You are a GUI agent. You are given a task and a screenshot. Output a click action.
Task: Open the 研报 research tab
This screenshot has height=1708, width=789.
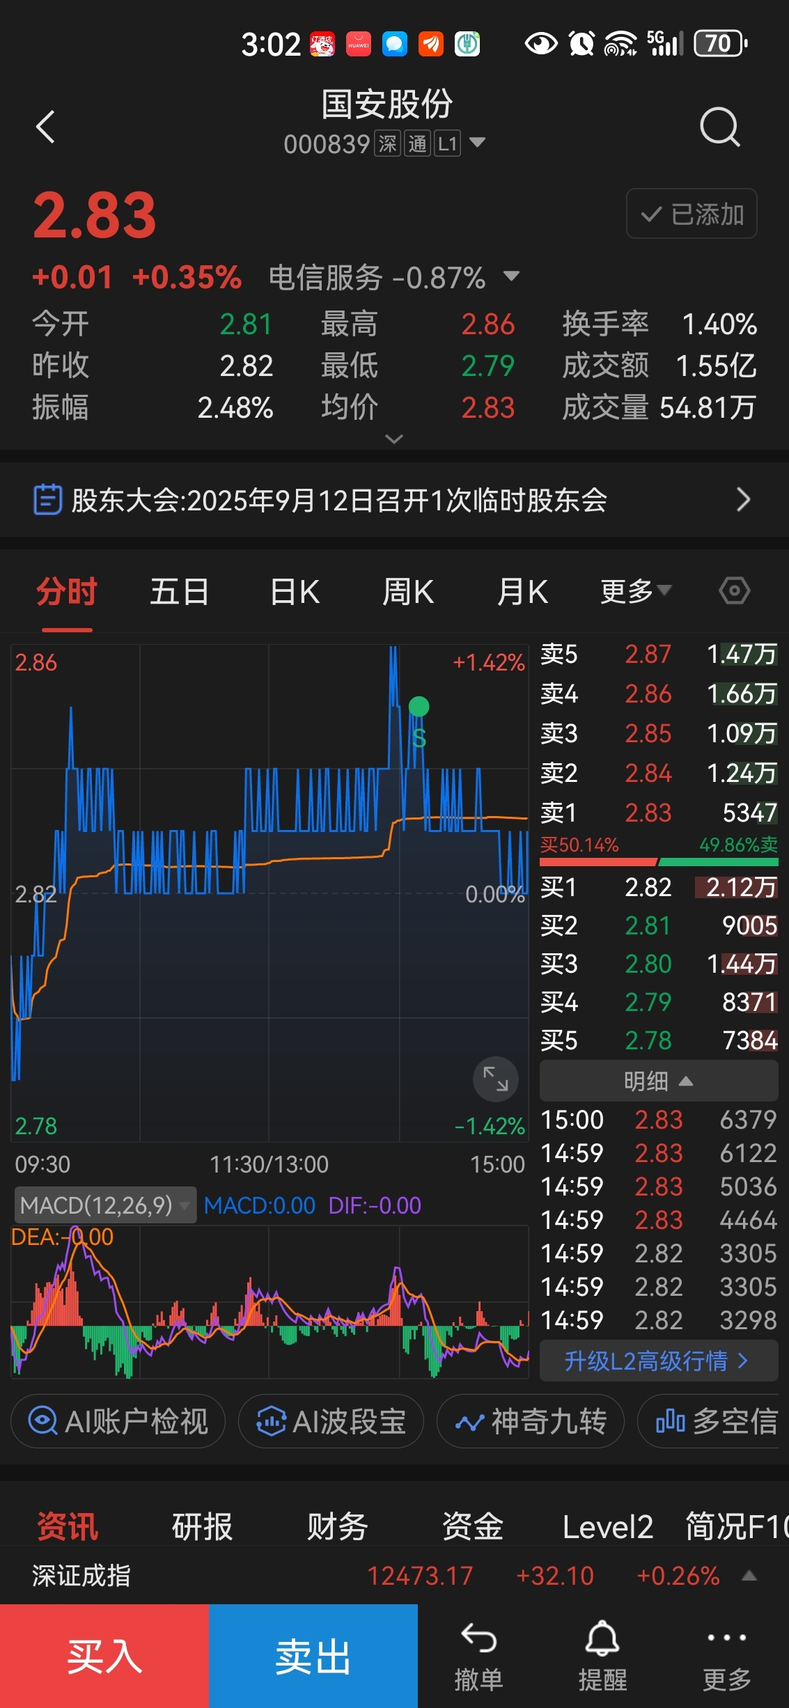click(x=202, y=1527)
